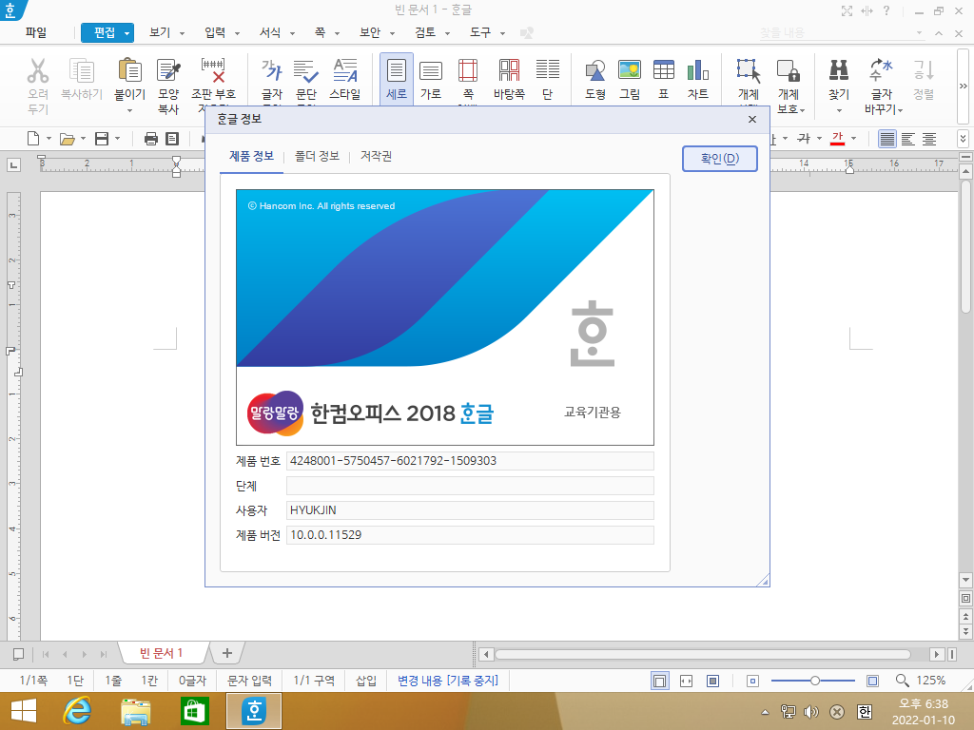Open the 도구 menu
The image size is (974, 730).
coord(487,32)
